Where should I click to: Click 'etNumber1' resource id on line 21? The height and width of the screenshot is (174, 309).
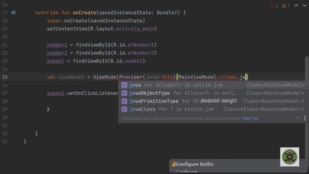coord(140,45)
